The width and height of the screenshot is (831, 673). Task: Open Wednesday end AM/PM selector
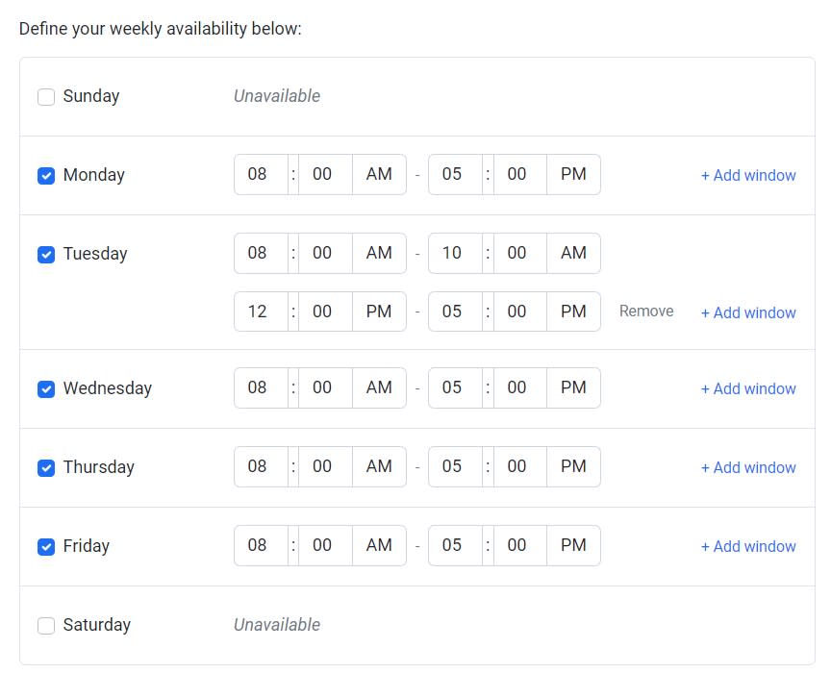coord(573,387)
